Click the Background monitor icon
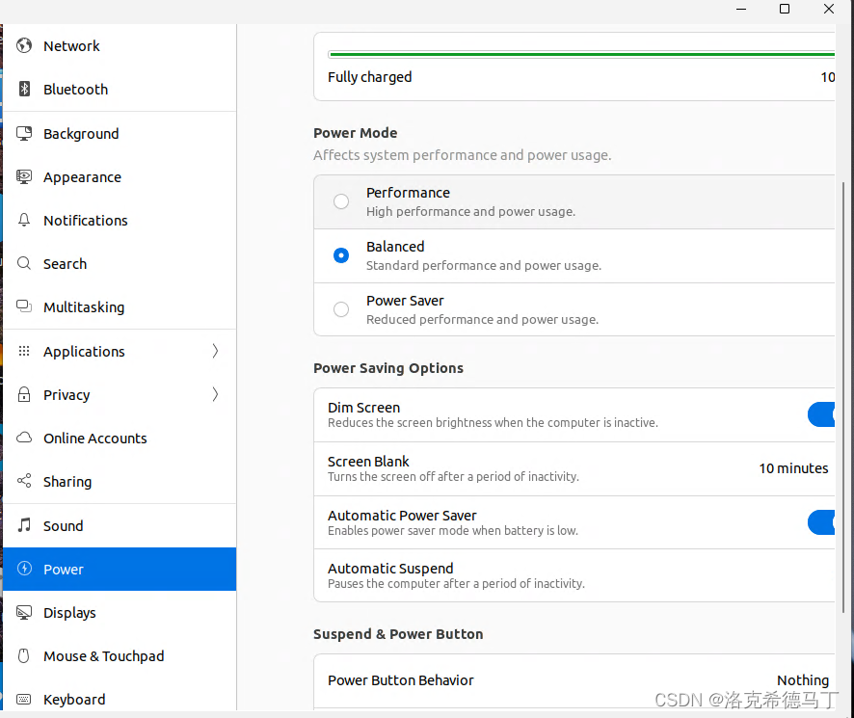 point(24,133)
